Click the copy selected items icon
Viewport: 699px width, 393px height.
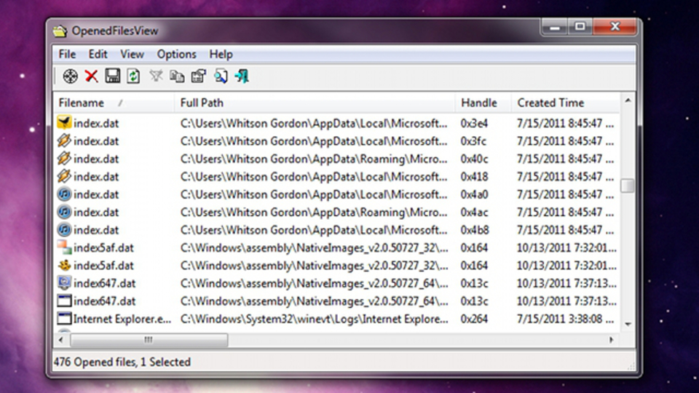pyautogui.click(x=177, y=76)
